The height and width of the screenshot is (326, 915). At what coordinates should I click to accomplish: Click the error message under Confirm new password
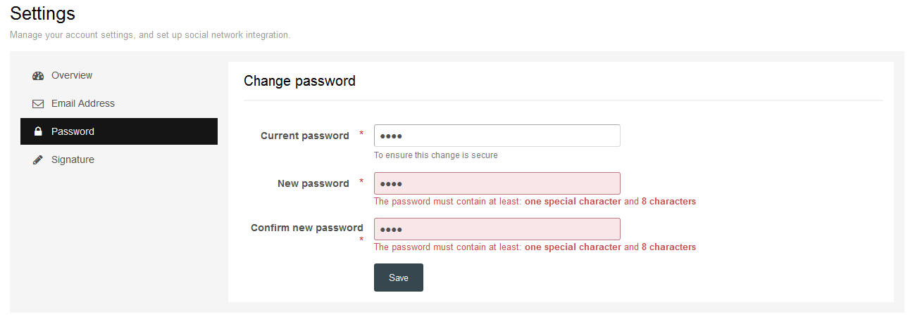(x=535, y=247)
